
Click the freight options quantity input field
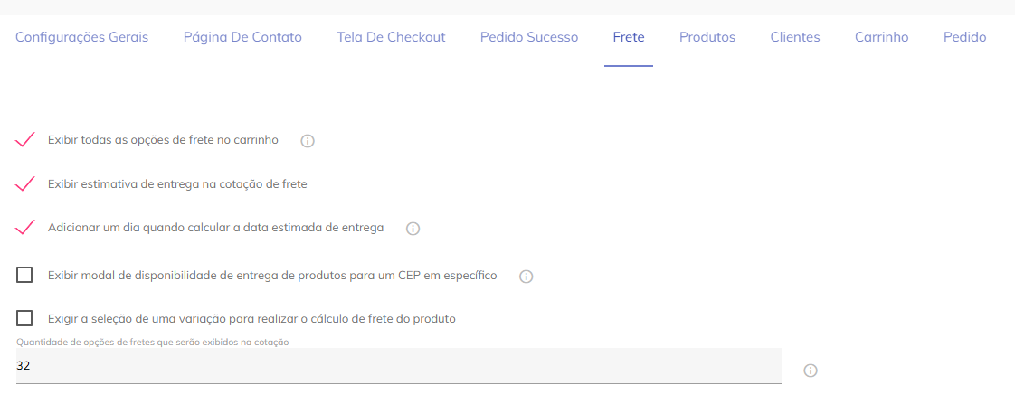pos(398,366)
